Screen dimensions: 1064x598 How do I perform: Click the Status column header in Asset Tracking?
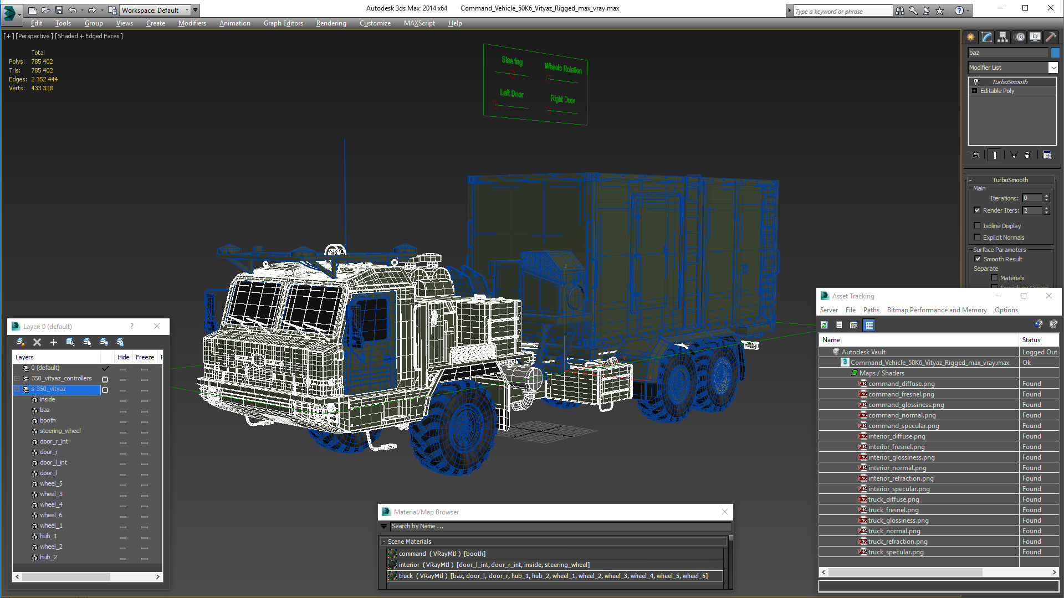click(1039, 340)
